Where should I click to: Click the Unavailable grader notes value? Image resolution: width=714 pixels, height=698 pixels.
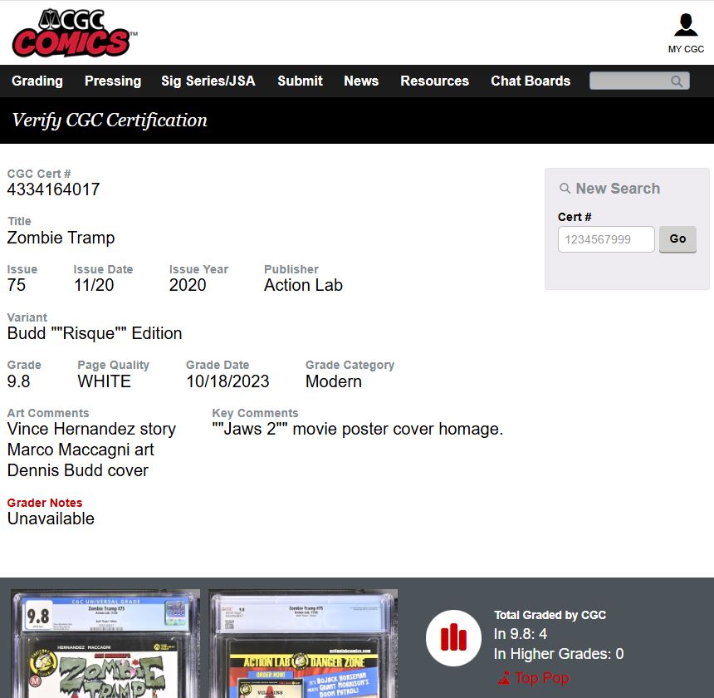pos(51,519)
